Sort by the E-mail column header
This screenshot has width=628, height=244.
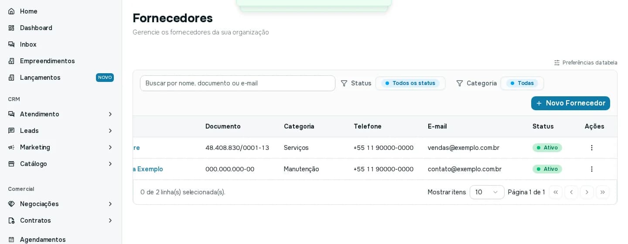[x=437, y=126]
